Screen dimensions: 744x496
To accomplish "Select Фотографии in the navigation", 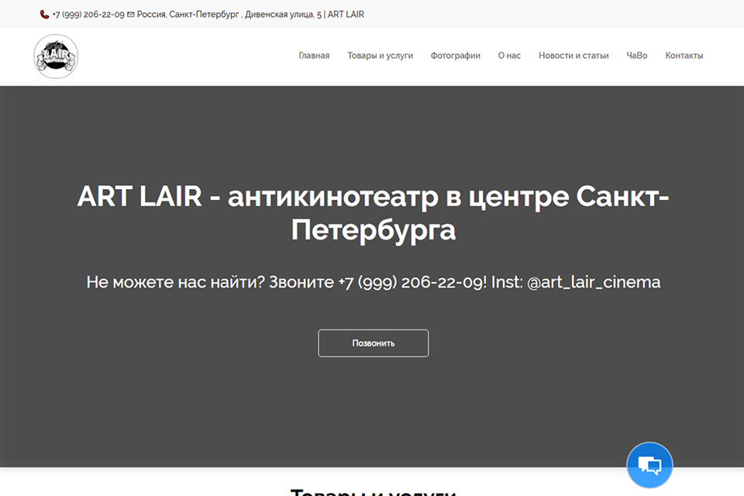I will point(455,56).
